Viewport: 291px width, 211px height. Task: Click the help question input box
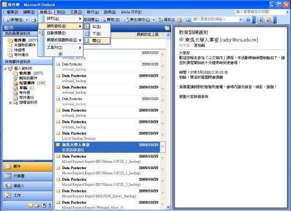[x=260, y=12]
